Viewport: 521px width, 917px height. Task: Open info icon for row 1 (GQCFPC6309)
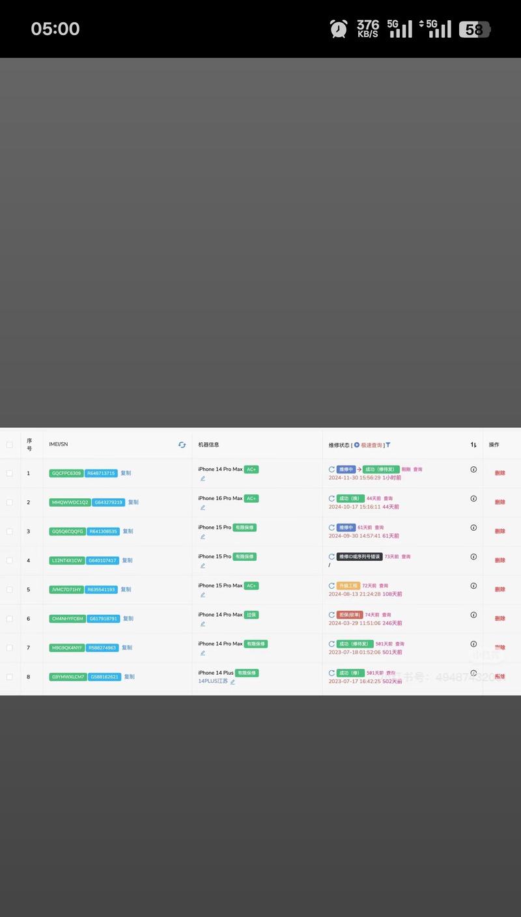473,470
